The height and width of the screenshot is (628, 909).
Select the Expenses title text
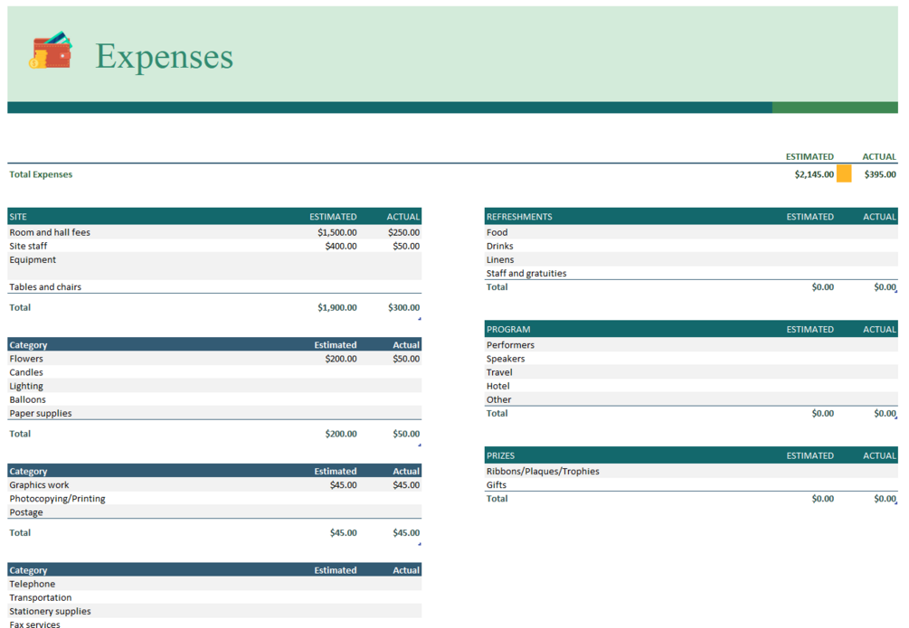point(164,56)
